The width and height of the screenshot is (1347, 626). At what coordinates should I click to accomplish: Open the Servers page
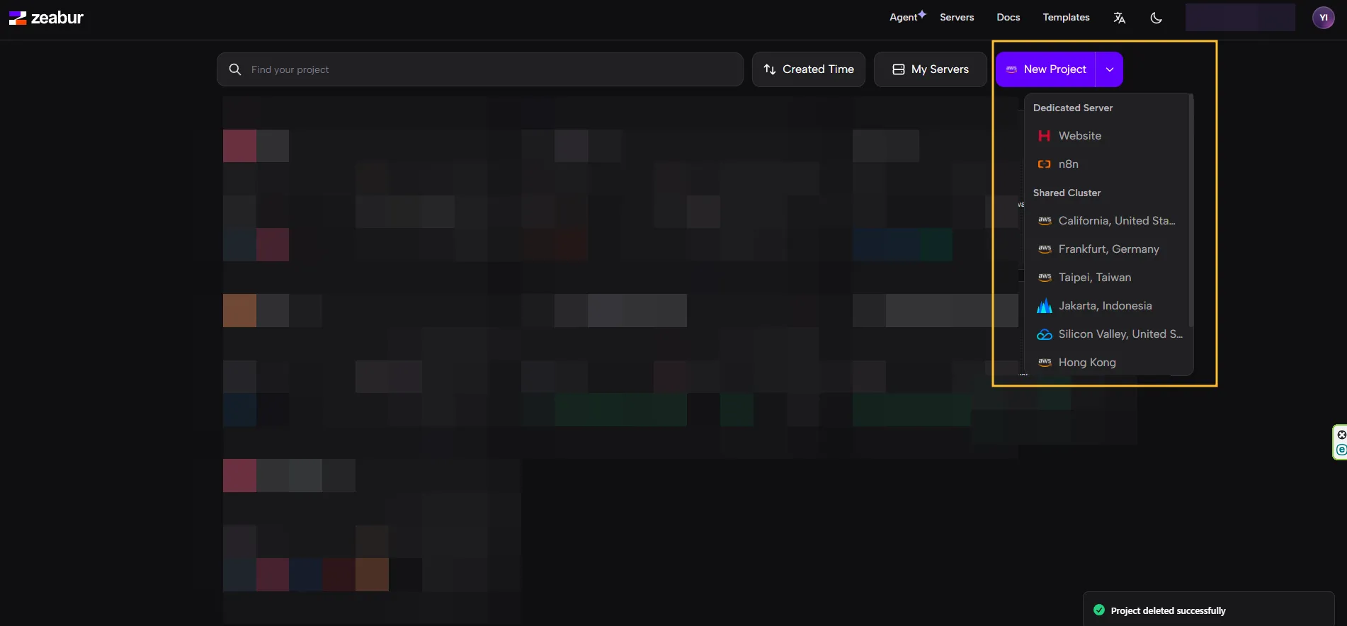tap(957, 17)
